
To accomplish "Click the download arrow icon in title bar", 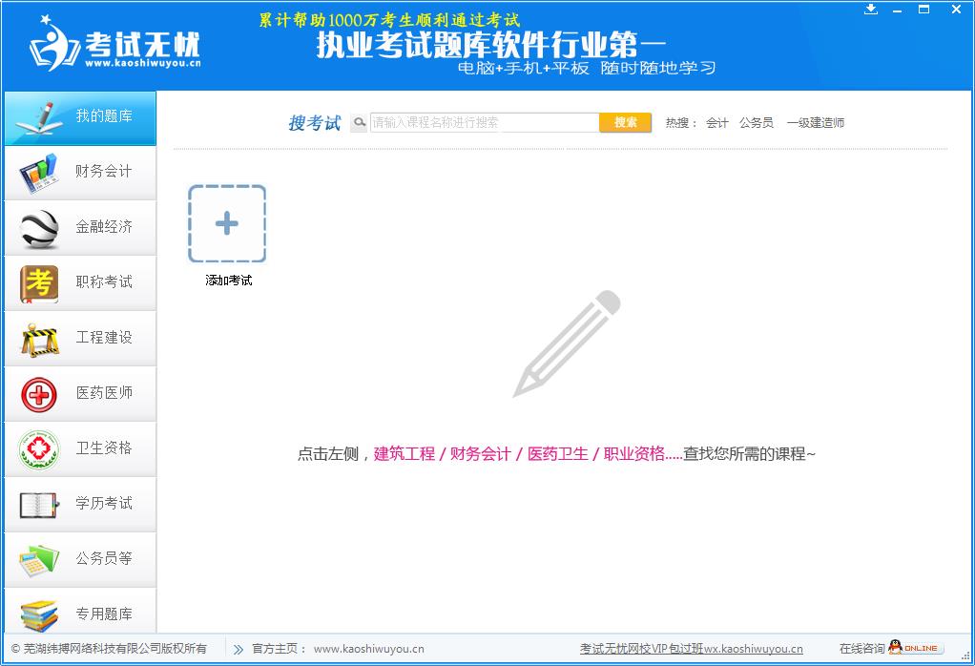I will tap(871, 10).
